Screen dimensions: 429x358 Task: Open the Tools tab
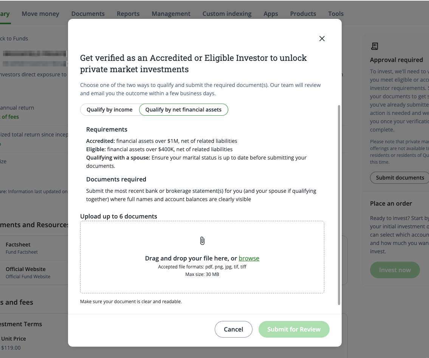[336, 14]
